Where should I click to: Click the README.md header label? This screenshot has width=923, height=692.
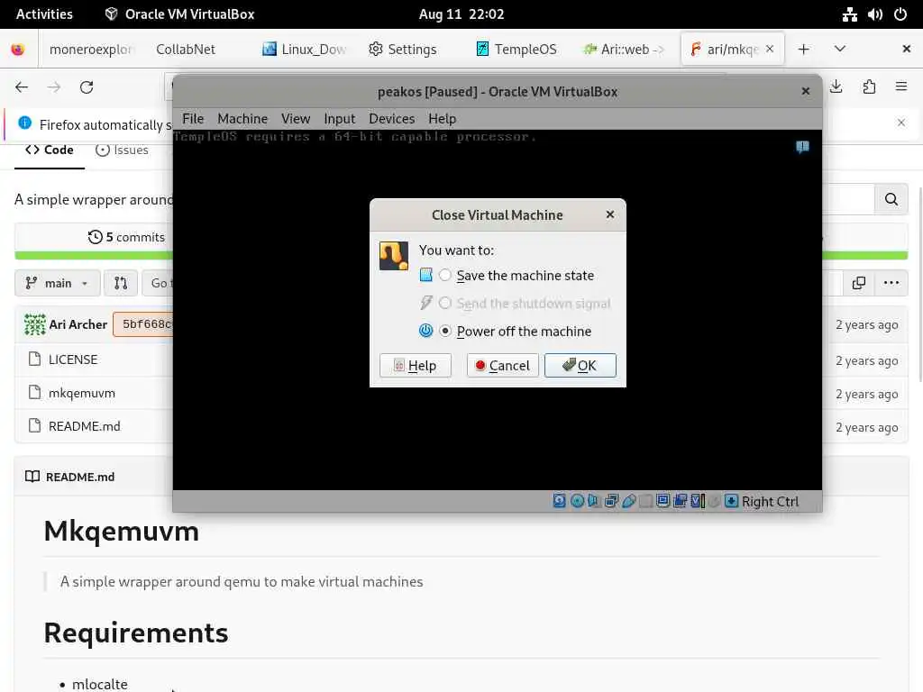(80, 477)
